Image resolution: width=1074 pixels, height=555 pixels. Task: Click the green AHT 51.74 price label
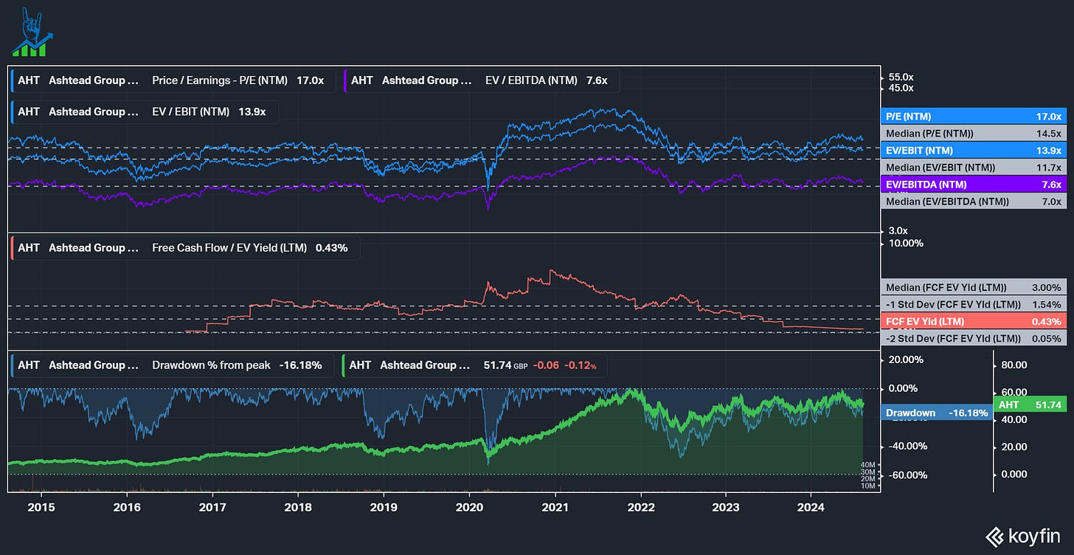(x=1030, y=405)
